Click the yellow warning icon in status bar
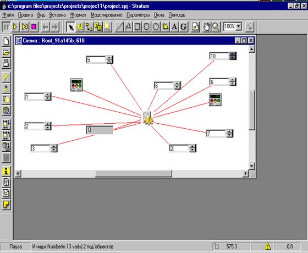The width and height of the screenshot is (308, 253). coord(267,246)
